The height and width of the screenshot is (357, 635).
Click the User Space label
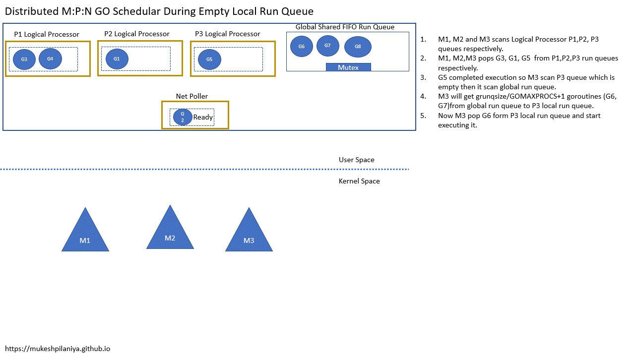click(356, 160)
